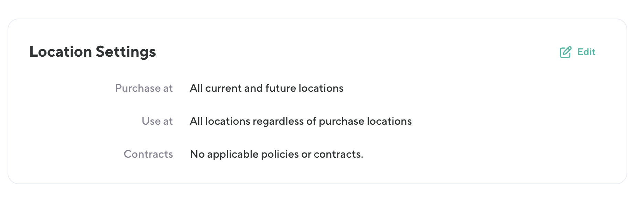Viewport: 641px width, 202px height.
Task: Click "locations" ending the Use at value
Action: 389,121
